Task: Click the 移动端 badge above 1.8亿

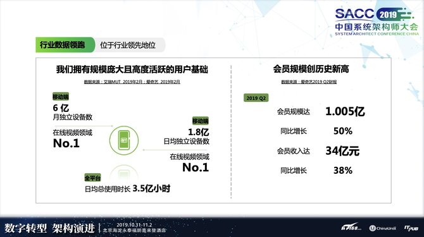Action: pos(201,121)
